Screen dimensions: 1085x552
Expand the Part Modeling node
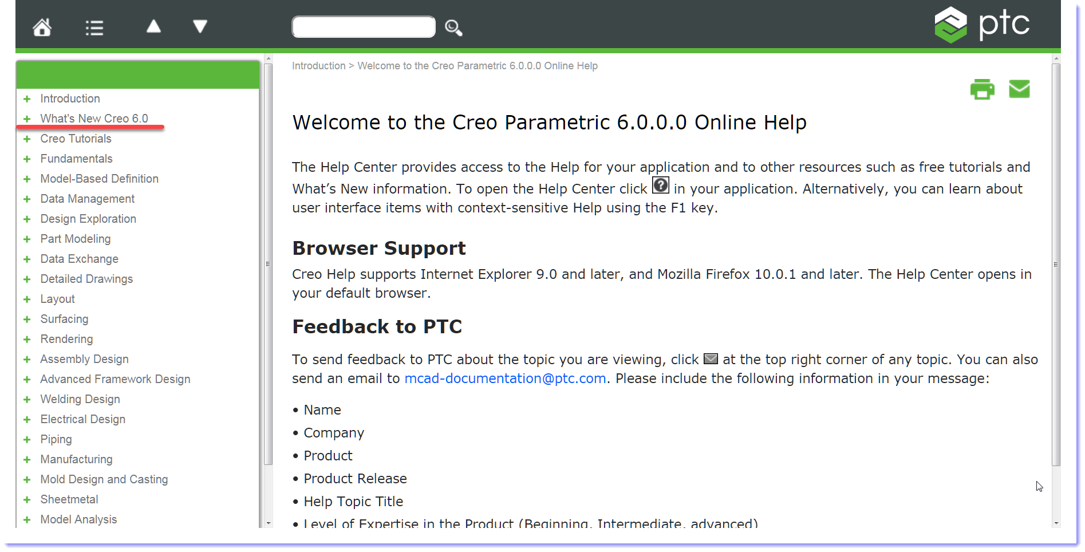27,239
